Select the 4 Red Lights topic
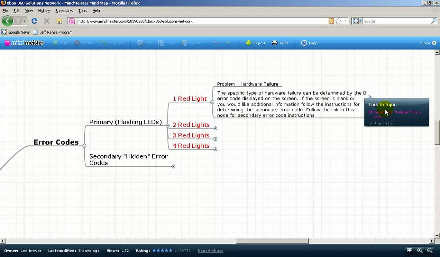This screenshot has height=257, width=440. tap(191, 146)
